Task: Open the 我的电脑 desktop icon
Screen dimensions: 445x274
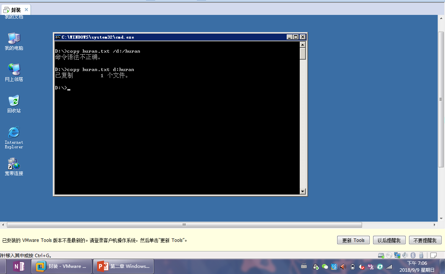Action: 14,41
